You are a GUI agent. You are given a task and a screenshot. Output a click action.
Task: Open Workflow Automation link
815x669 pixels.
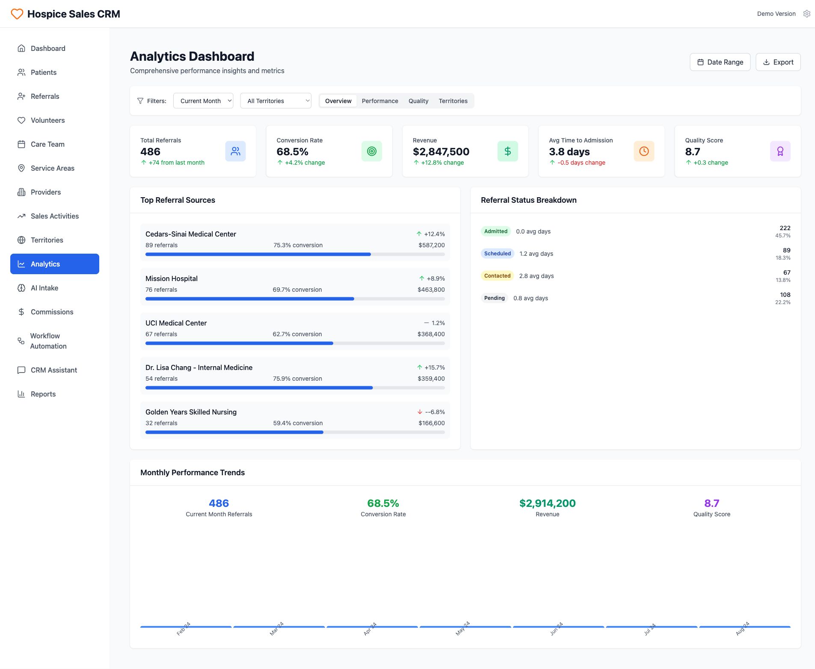click(55, 341)
